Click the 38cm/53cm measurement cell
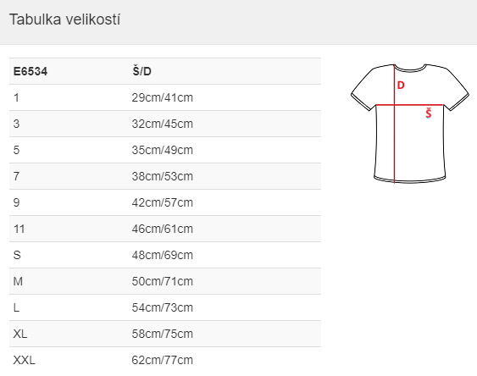 point(163,176)
